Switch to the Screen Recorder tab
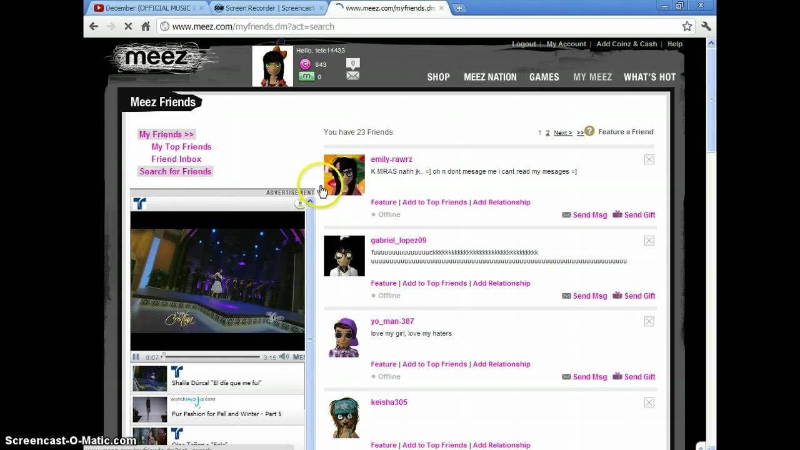The width and height of the screenshot is (800, 450). (x=267, y=8)
